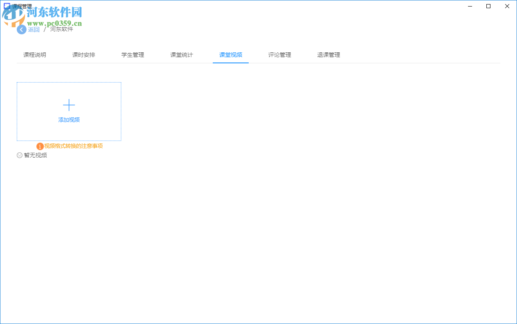Click the plus symbol inside the dashed box

click(69, 105)
